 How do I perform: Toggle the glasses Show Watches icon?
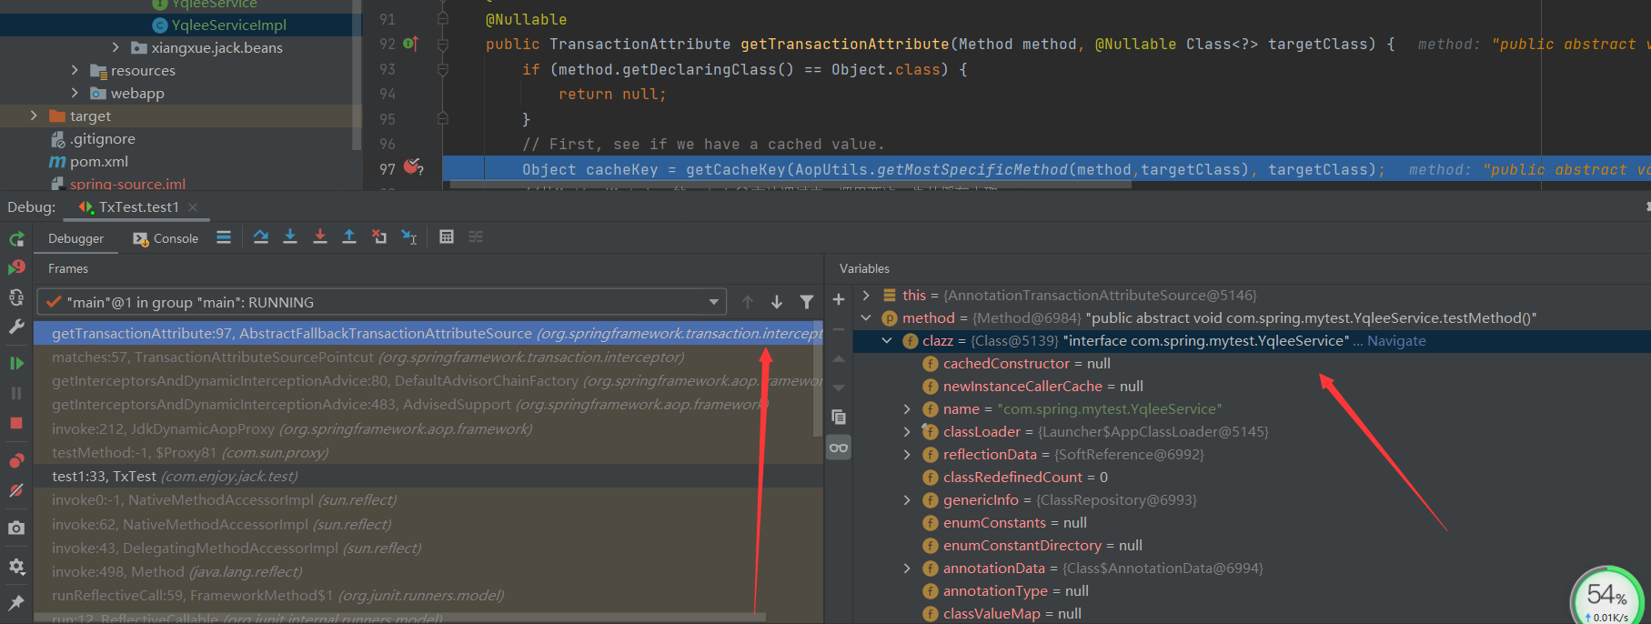(x=839, y=448)
